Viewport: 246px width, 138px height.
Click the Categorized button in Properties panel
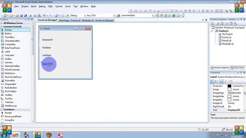[x=212, y=82]
